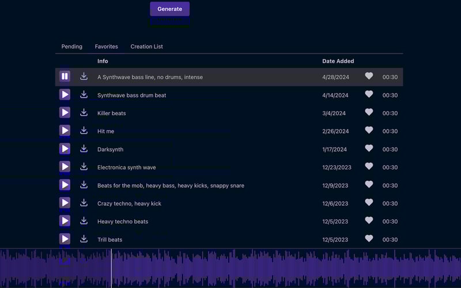Viewport: 461px width, 288px height.
Task: Select the 'Heavy techno beats' title text
Action: coord(123,222)
